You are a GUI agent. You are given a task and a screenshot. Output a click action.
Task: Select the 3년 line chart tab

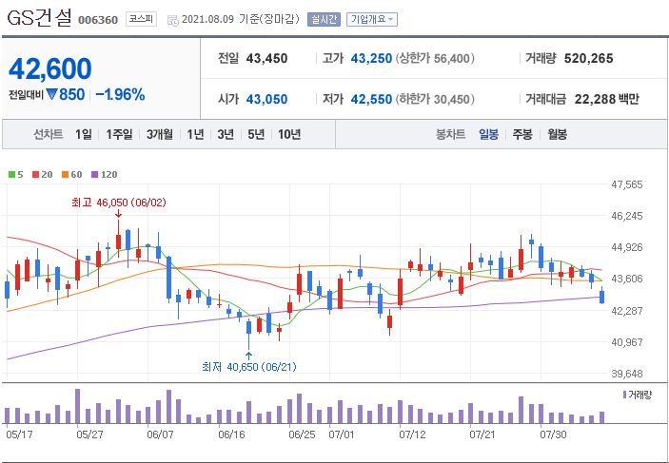pyautogui.click(x=226, y=135)
